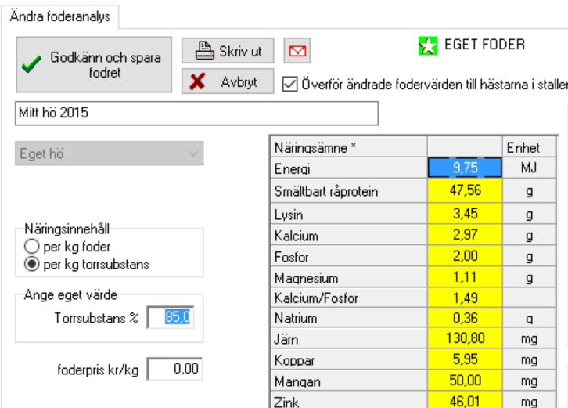The width and height of the screenshot is (568, 408).
Task: Click the Smältbart råprotein row label
Action: click(349, 190)
